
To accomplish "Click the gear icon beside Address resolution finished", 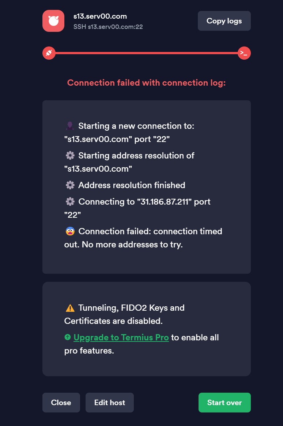I will [x=70, y=185].
